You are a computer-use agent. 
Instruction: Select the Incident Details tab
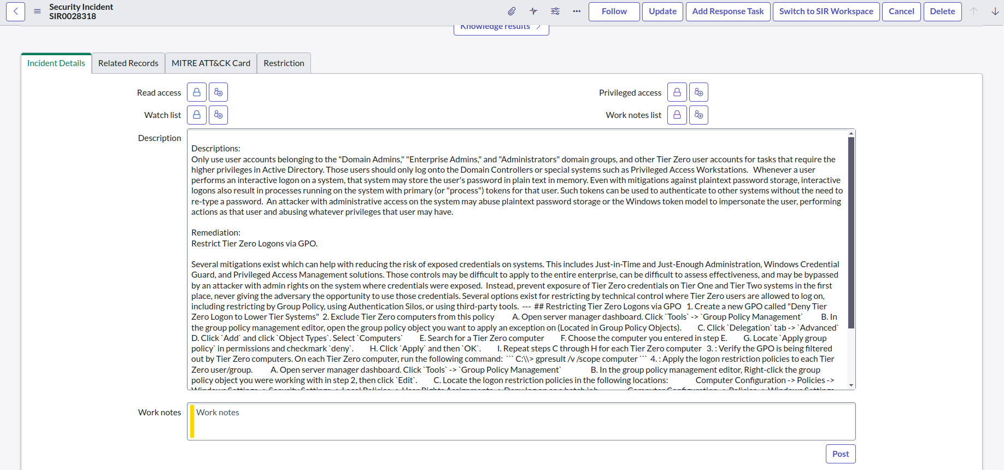[x=56, y=63]
